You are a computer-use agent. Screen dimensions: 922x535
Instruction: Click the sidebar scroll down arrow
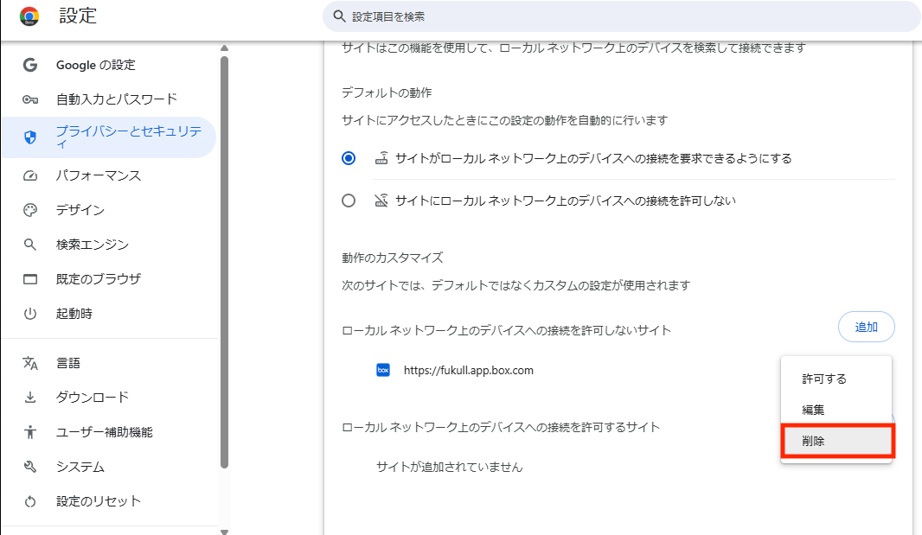pos(224,531)
